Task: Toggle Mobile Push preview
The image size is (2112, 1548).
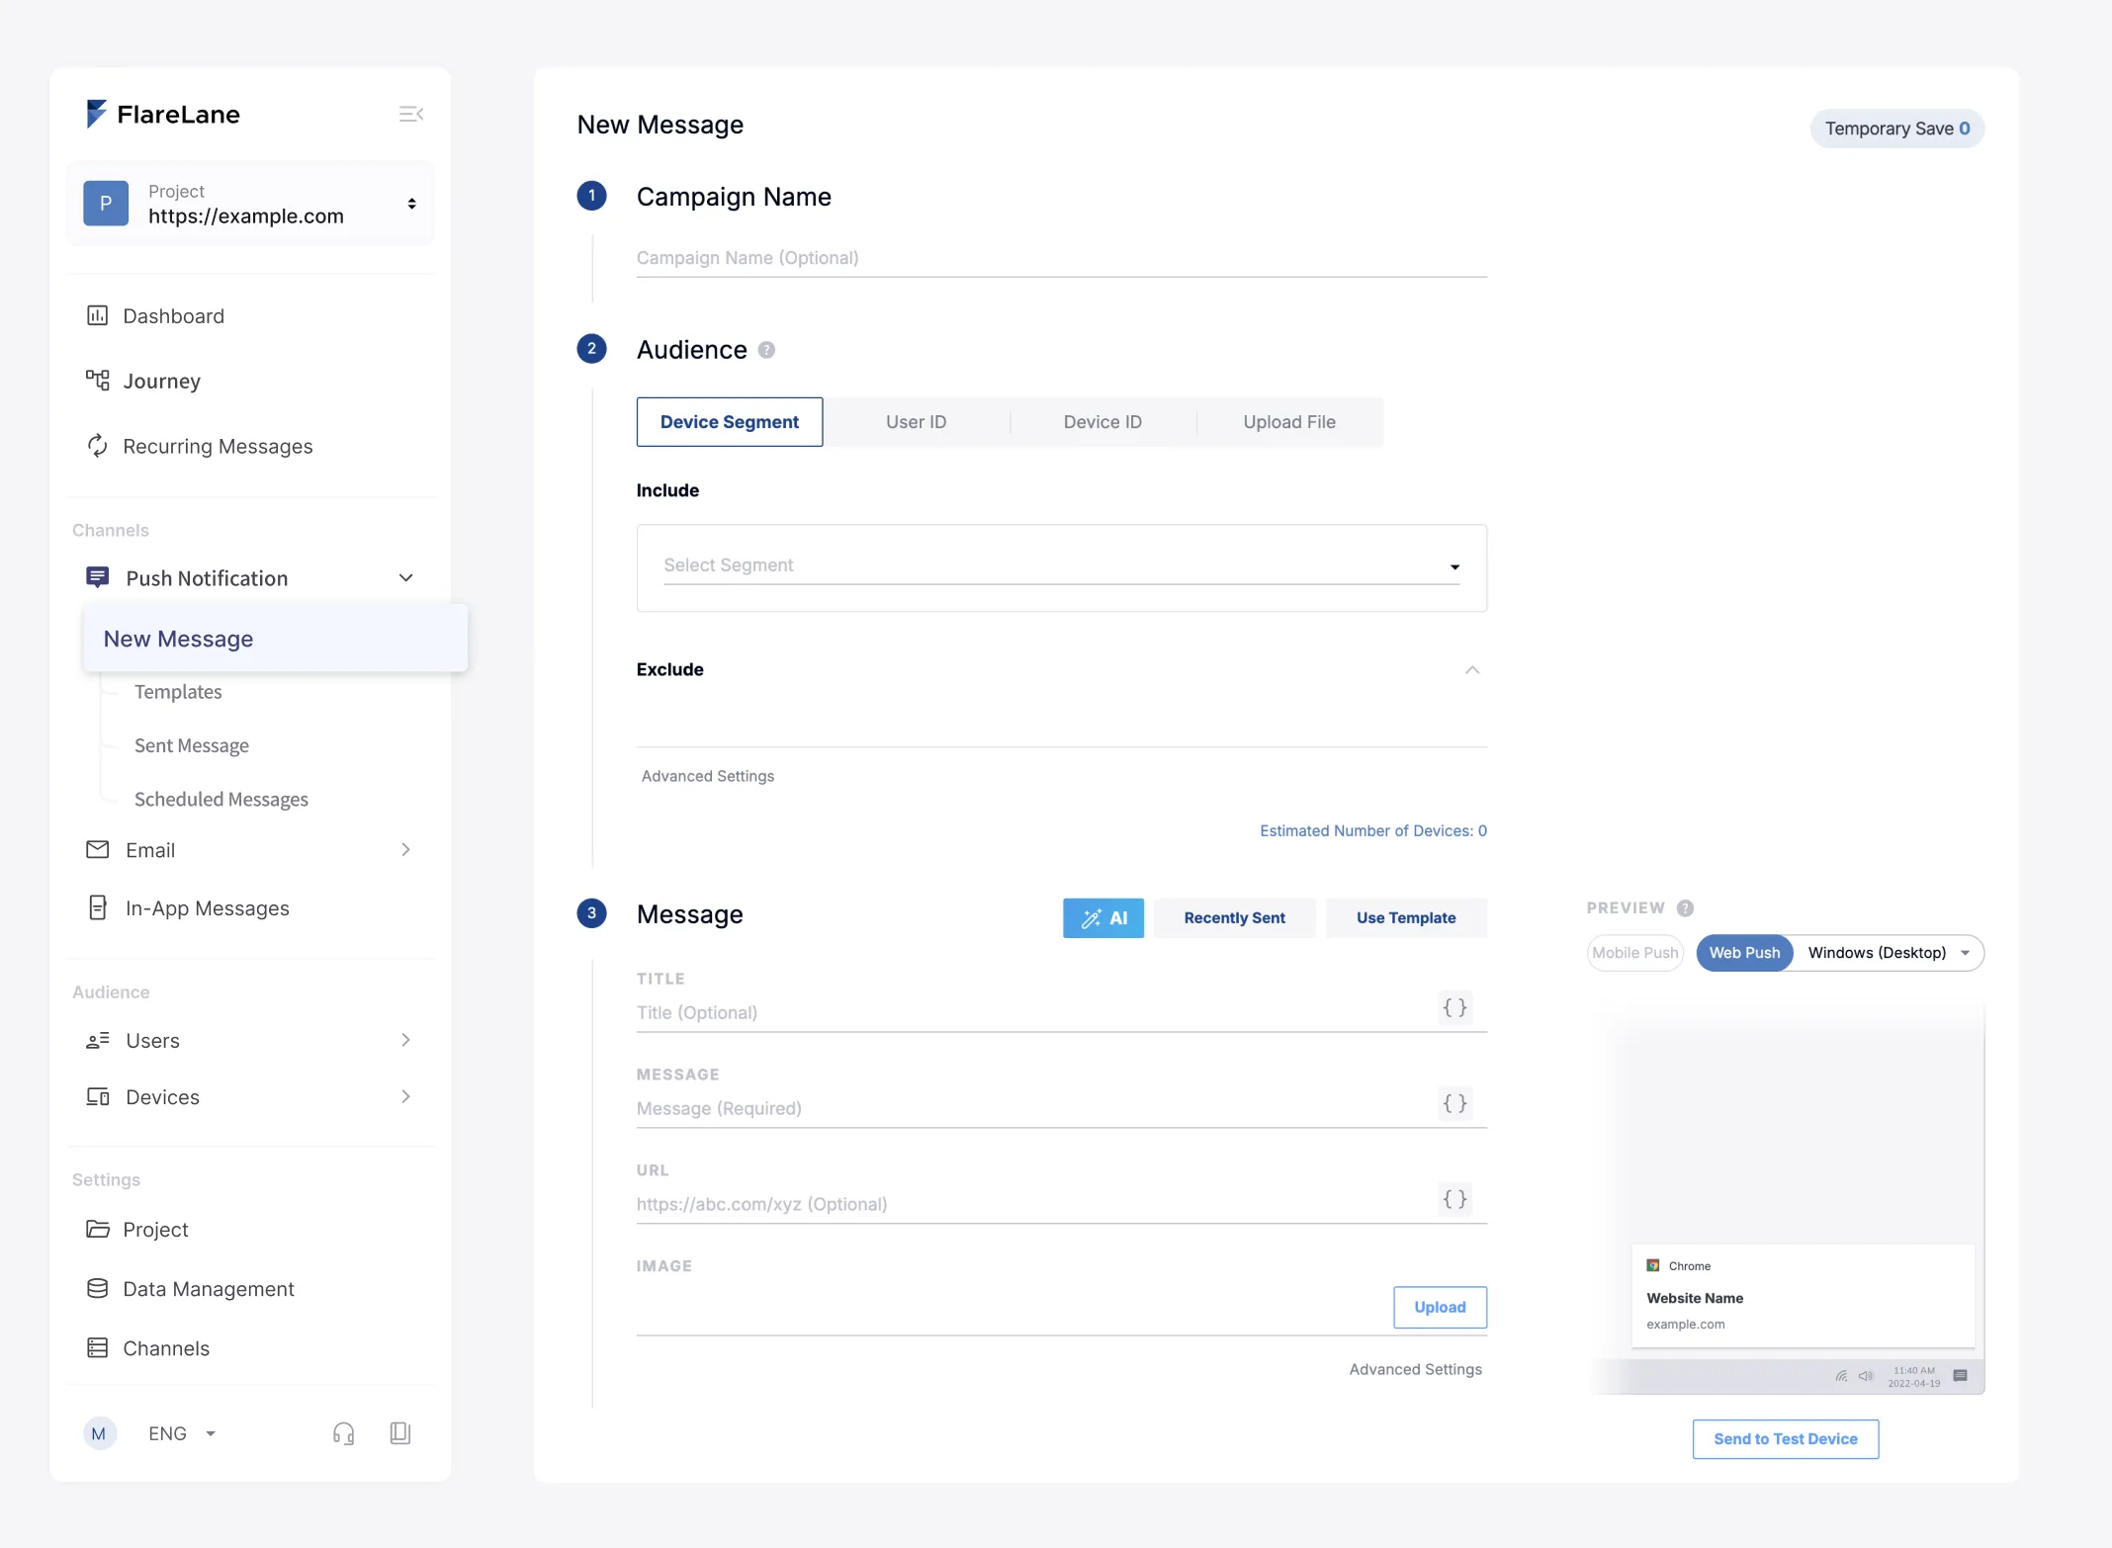Action: click(1634, 953)
